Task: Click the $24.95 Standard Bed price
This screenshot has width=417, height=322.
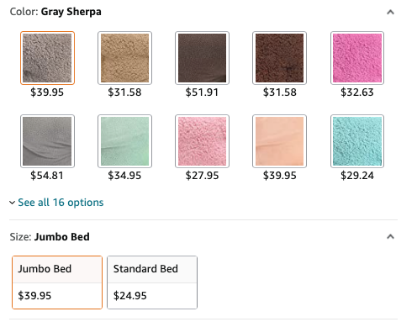Action: pyautogui.click(x=130, y=296)
